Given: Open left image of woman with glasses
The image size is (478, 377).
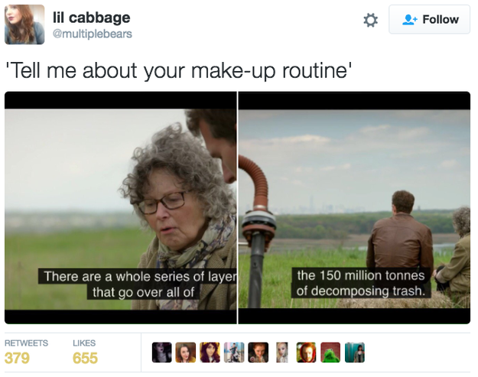Looking at the screenshot, I should coord(120,207).
